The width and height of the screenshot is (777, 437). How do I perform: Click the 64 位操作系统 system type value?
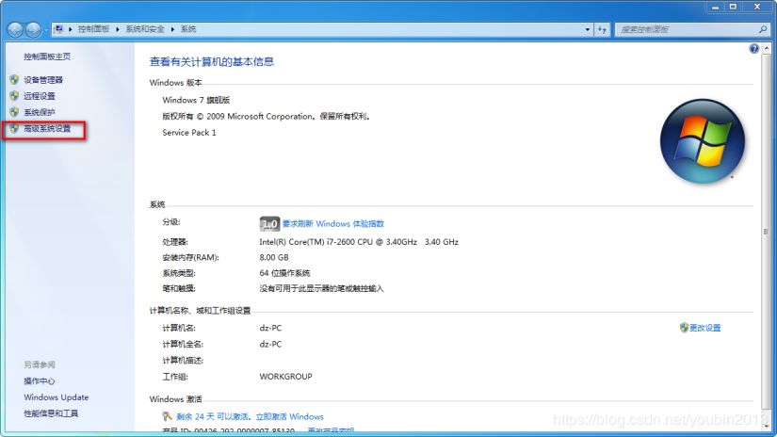click(x=284, y=273)
